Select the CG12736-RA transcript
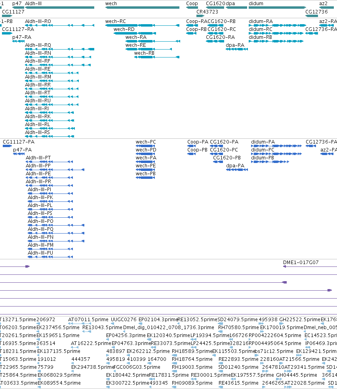This screenshot has width=337, height=389. (312, 33)
